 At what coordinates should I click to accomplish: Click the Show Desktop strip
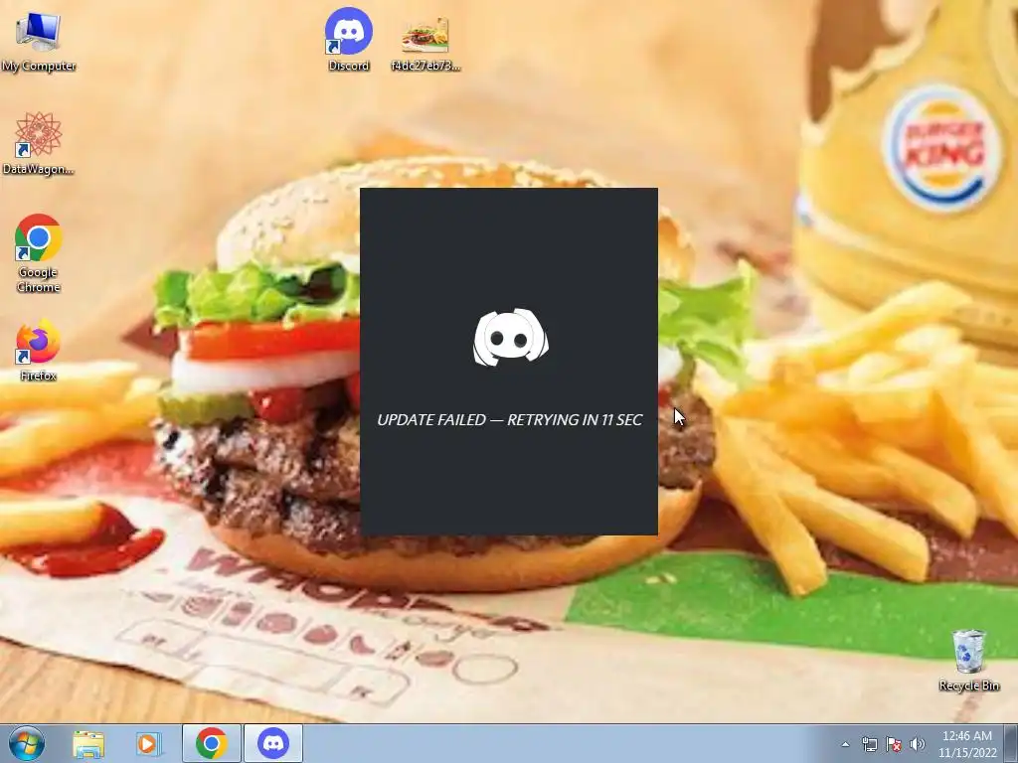point(1011,743)
